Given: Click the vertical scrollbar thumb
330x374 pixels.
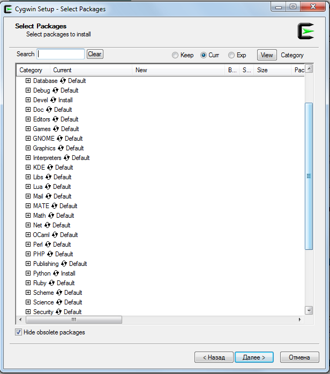Looking at the screenshot, I should click(x=309, y=176).
